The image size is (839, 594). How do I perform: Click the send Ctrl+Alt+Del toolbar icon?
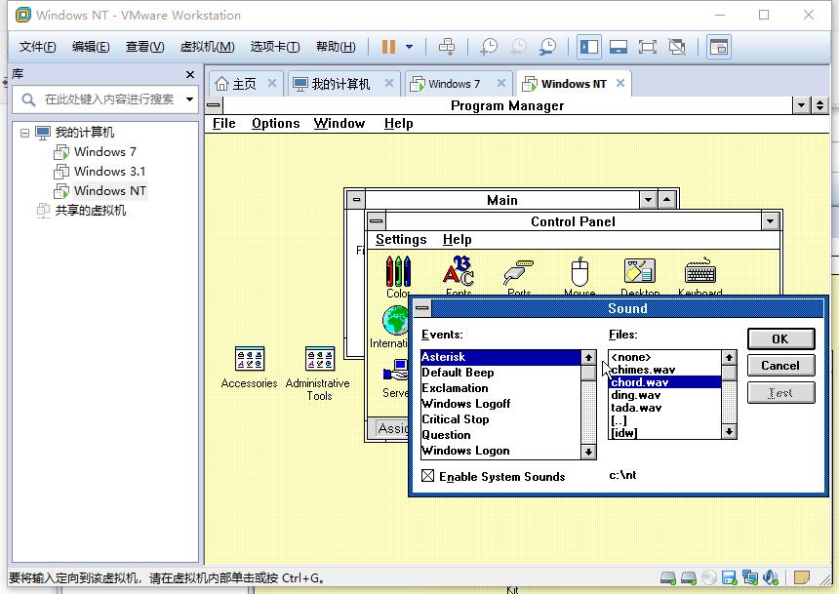tap(447, 47)
